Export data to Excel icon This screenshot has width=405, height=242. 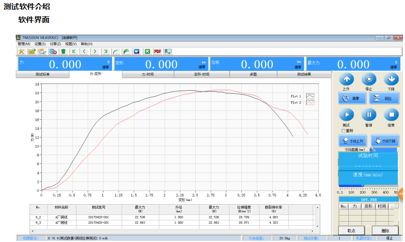click(147, 51)
